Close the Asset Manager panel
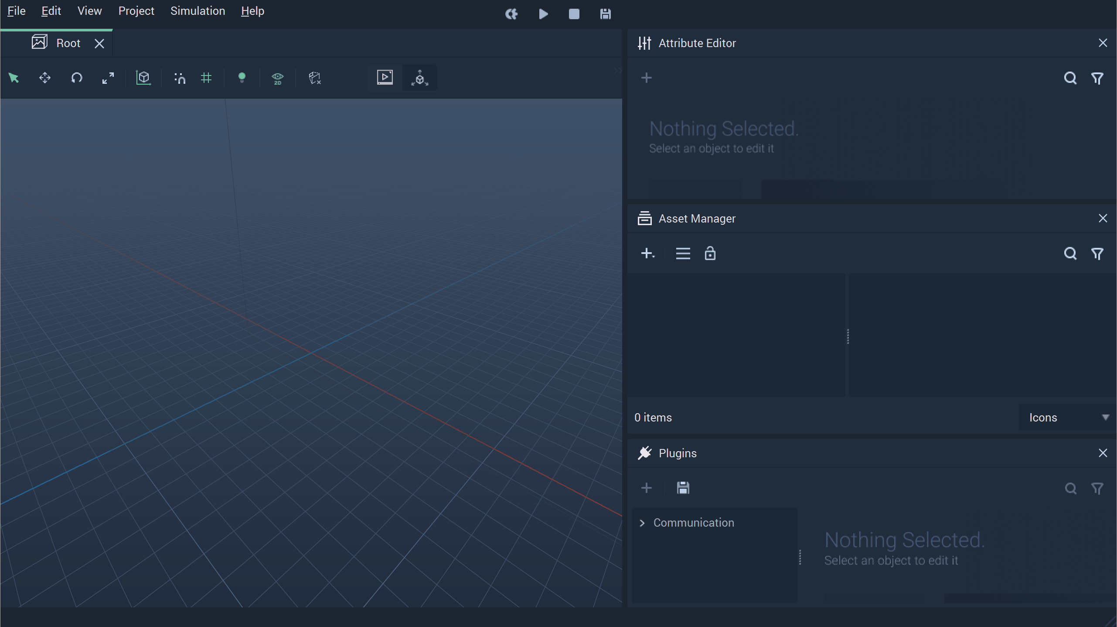Image resolution: width=1117 pixels, height=627 pixels. (1103, 218)
